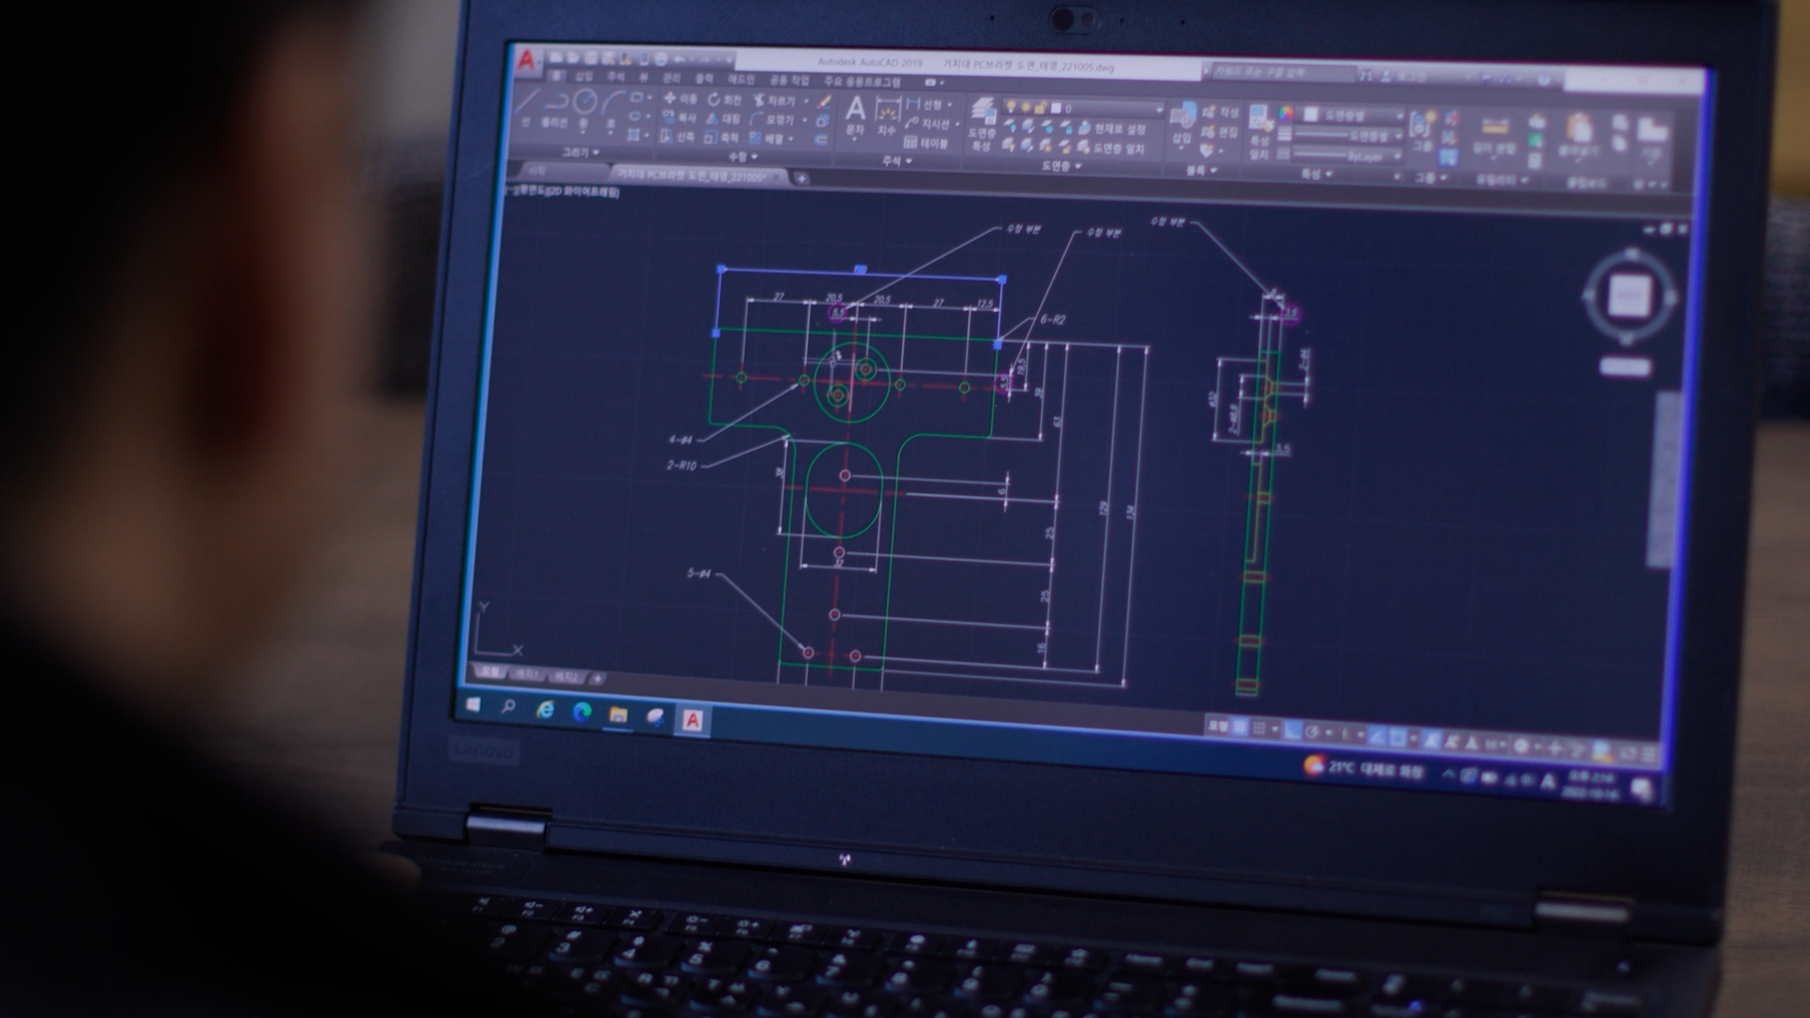Click the object color wheel swatch
The width and height of the screenshot is (1810, 1018).
[1286, 113]
